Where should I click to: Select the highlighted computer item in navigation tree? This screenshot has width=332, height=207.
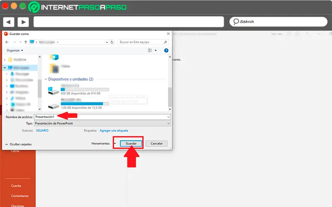(20, 67)
